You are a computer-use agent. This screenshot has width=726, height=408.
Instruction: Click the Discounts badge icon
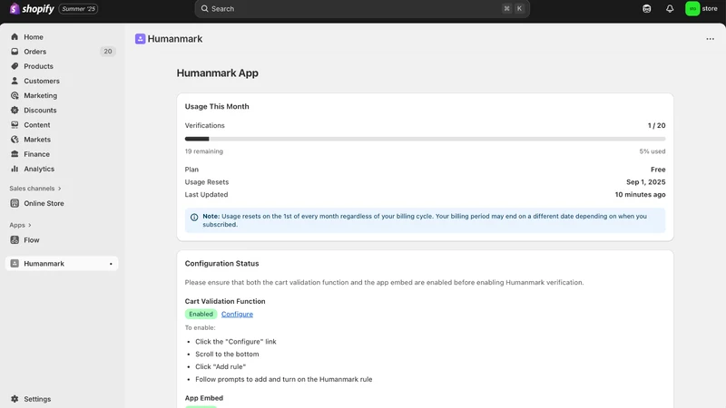coord(15,110)
